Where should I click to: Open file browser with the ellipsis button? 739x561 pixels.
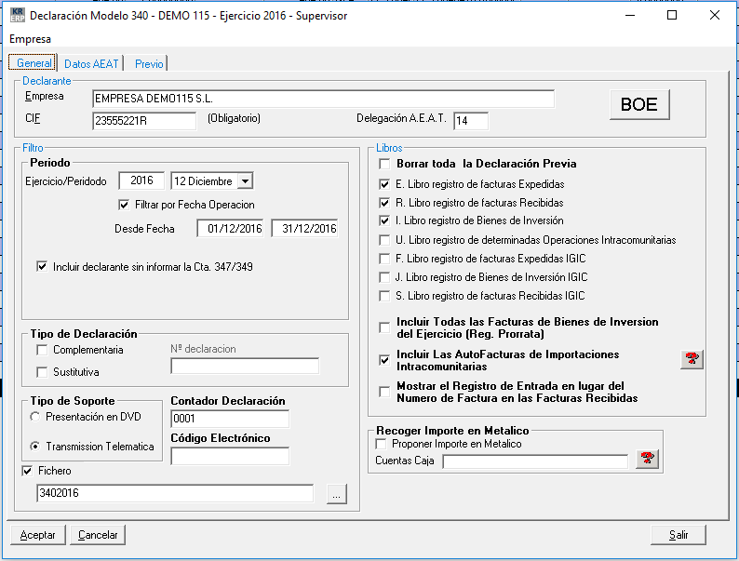click(336, 495)
